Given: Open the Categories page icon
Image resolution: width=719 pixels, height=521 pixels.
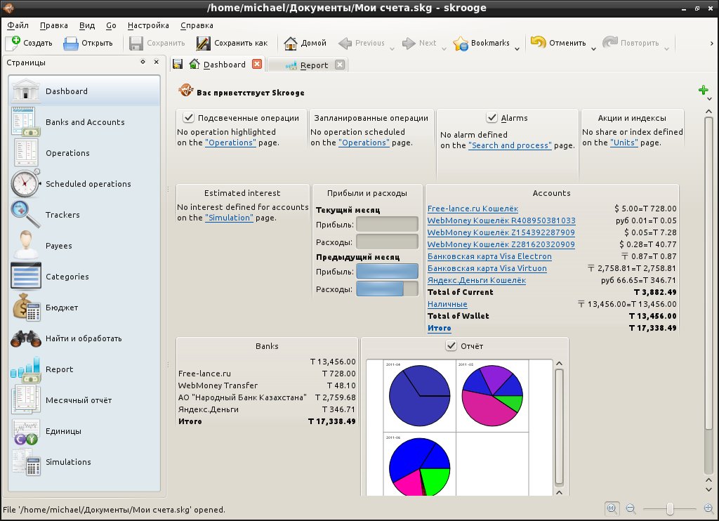Looking at the screenshot, I should 26,276.
